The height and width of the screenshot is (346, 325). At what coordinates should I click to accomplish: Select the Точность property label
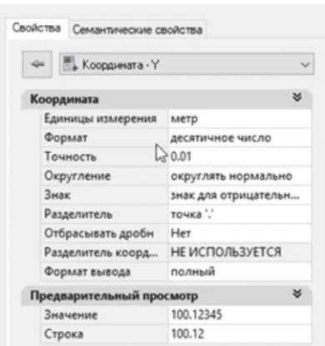click(x=71, y=156)
